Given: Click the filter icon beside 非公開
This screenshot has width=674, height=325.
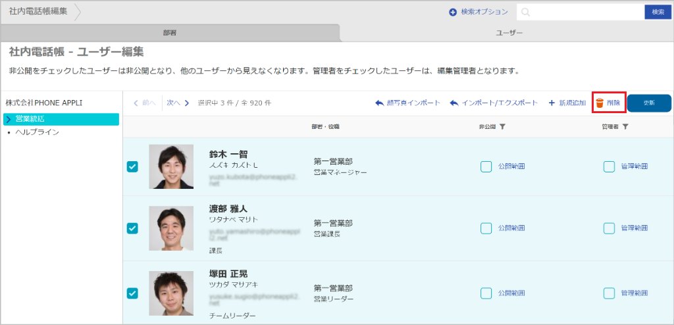Looking at the screenshot, I should point(502,126).
